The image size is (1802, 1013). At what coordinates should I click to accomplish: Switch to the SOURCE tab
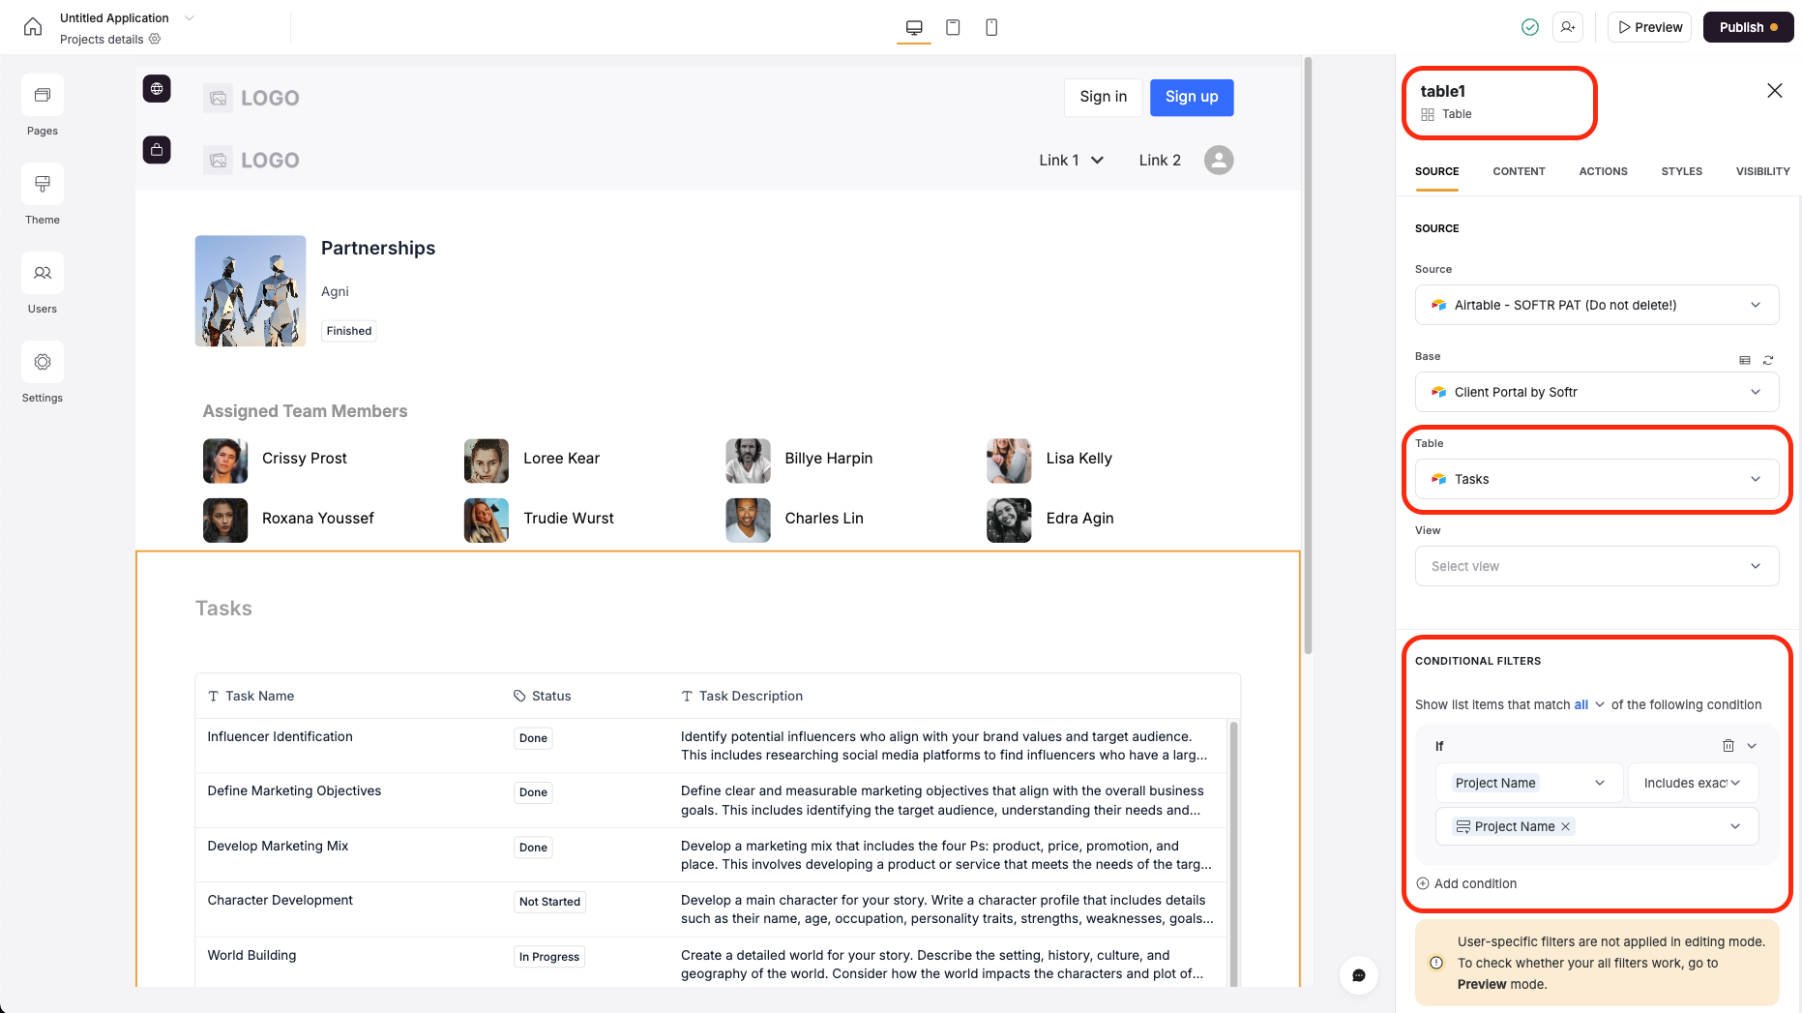pyautogui.click(x=1436, y=171)
